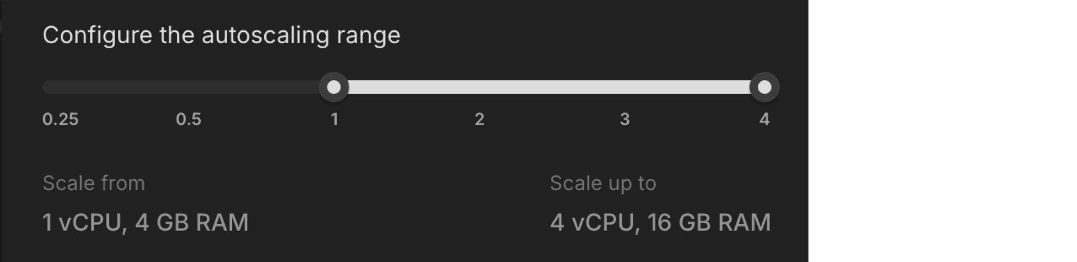Click the teal panel on the right

(942, 131)
